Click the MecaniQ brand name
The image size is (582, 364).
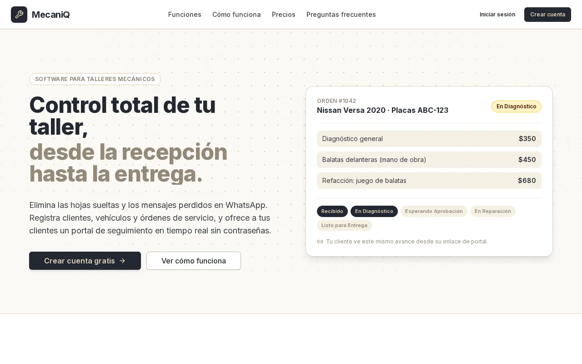point(51,15)
